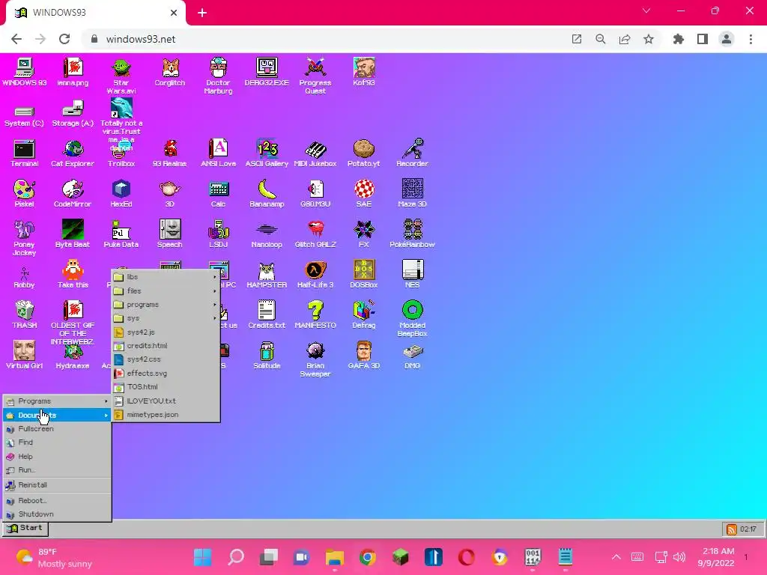Open the TRASH recycle bin icon

pyautogui.click(x=24, y=315)
